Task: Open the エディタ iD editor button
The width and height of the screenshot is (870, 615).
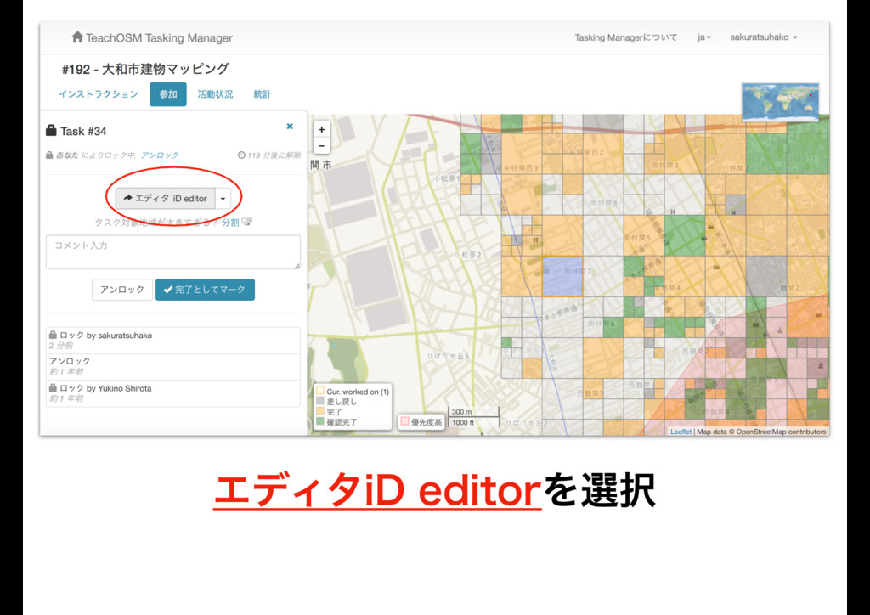Action: coord(166,198)
